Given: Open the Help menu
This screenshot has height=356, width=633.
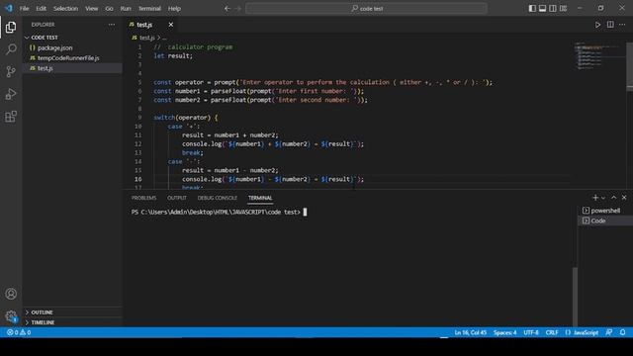Looking at the screenshot, I should (174, 9).
